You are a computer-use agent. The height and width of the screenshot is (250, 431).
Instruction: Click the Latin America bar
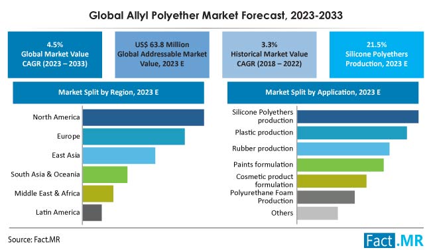(92, 212)
